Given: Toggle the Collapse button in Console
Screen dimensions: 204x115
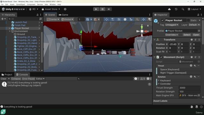Looking at the screenshot, I should pyautogui.click(x=16, y=79).
